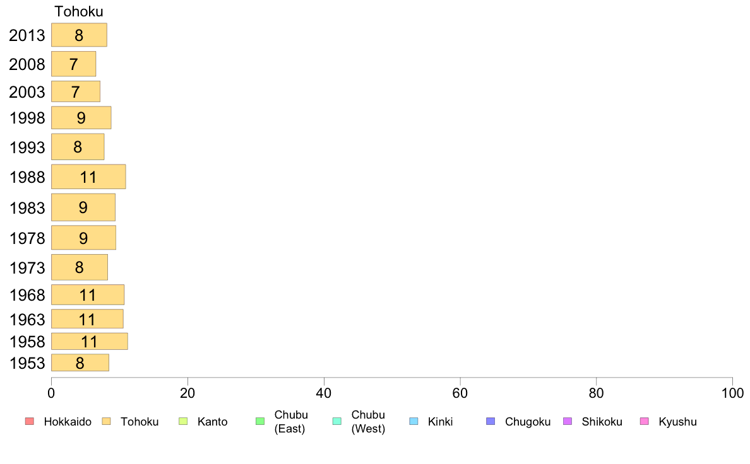Click the 100 tick on x-axis

coord(732,393)
